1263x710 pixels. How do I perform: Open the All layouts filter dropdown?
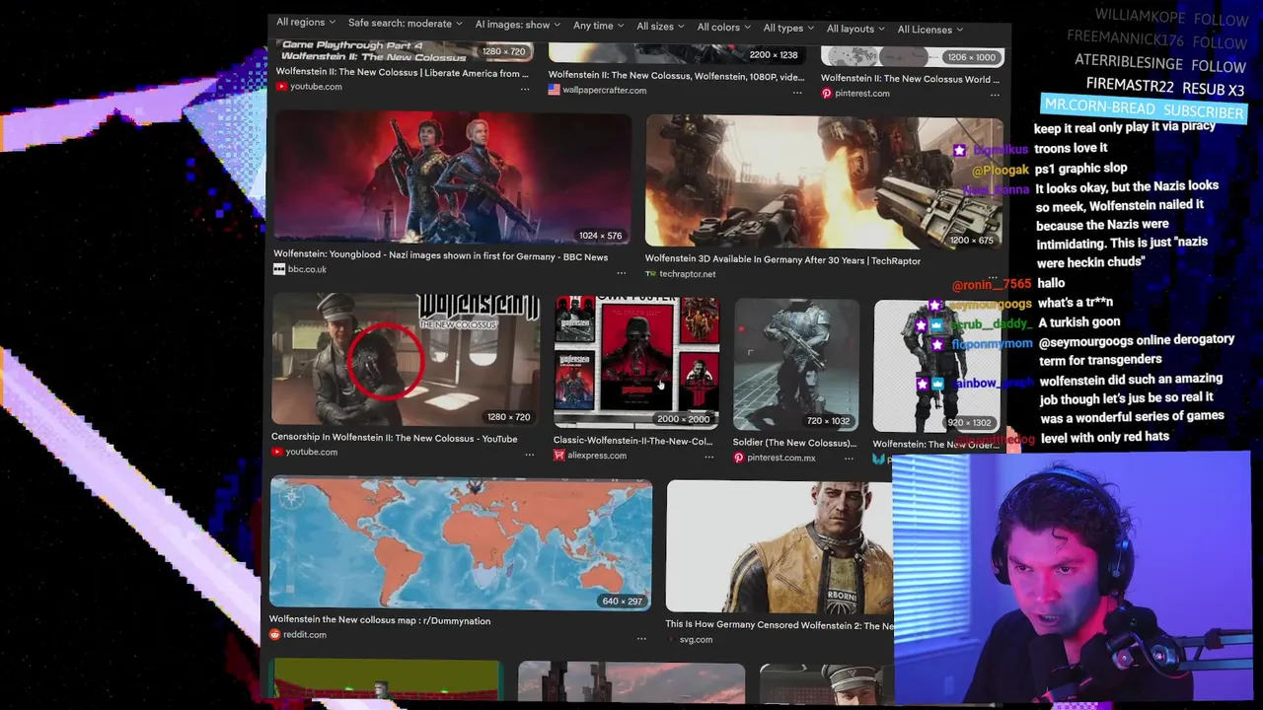[855, 30]
